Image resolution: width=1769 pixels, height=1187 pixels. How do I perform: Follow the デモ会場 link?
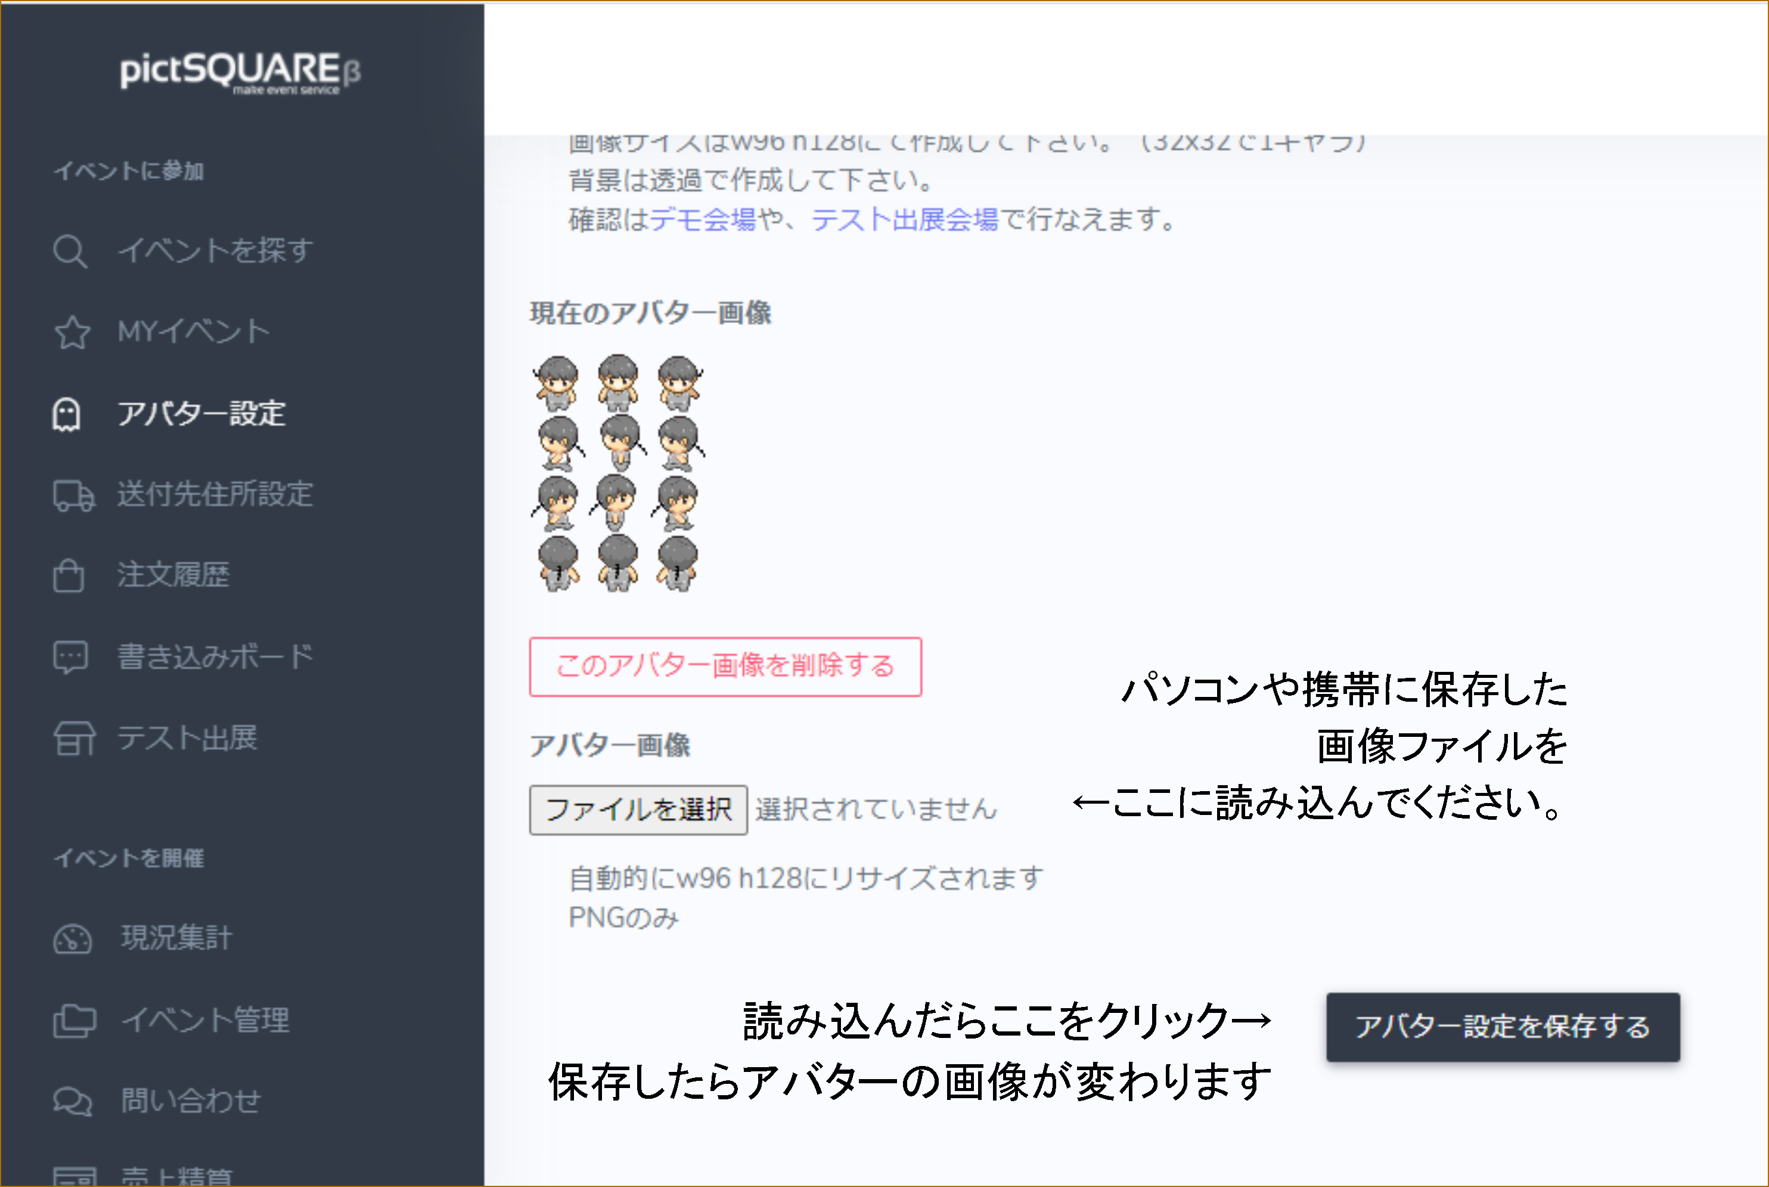point(702,219)
